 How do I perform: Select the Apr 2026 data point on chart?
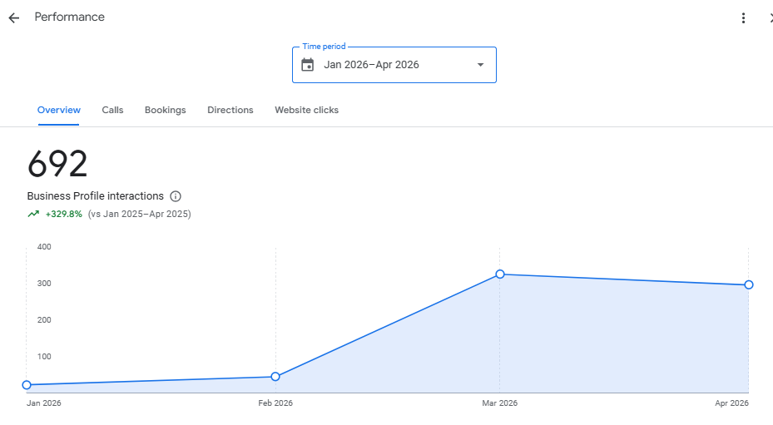749,285
